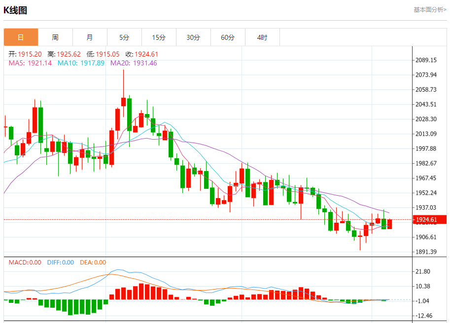The image size is (451, 323).
Task: Open the 15分 interval tab
Action: pos(159,37)
